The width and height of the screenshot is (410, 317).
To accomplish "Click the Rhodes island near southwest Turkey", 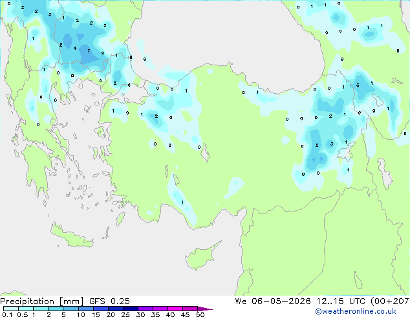I will coord(120,219).
